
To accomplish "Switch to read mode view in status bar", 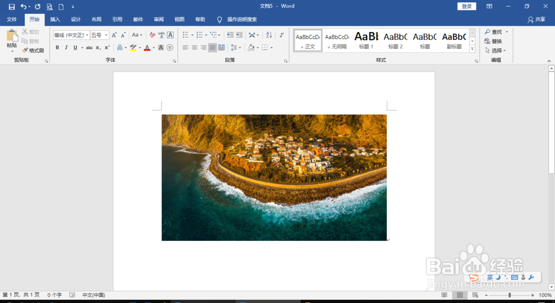I will (444, 295).
